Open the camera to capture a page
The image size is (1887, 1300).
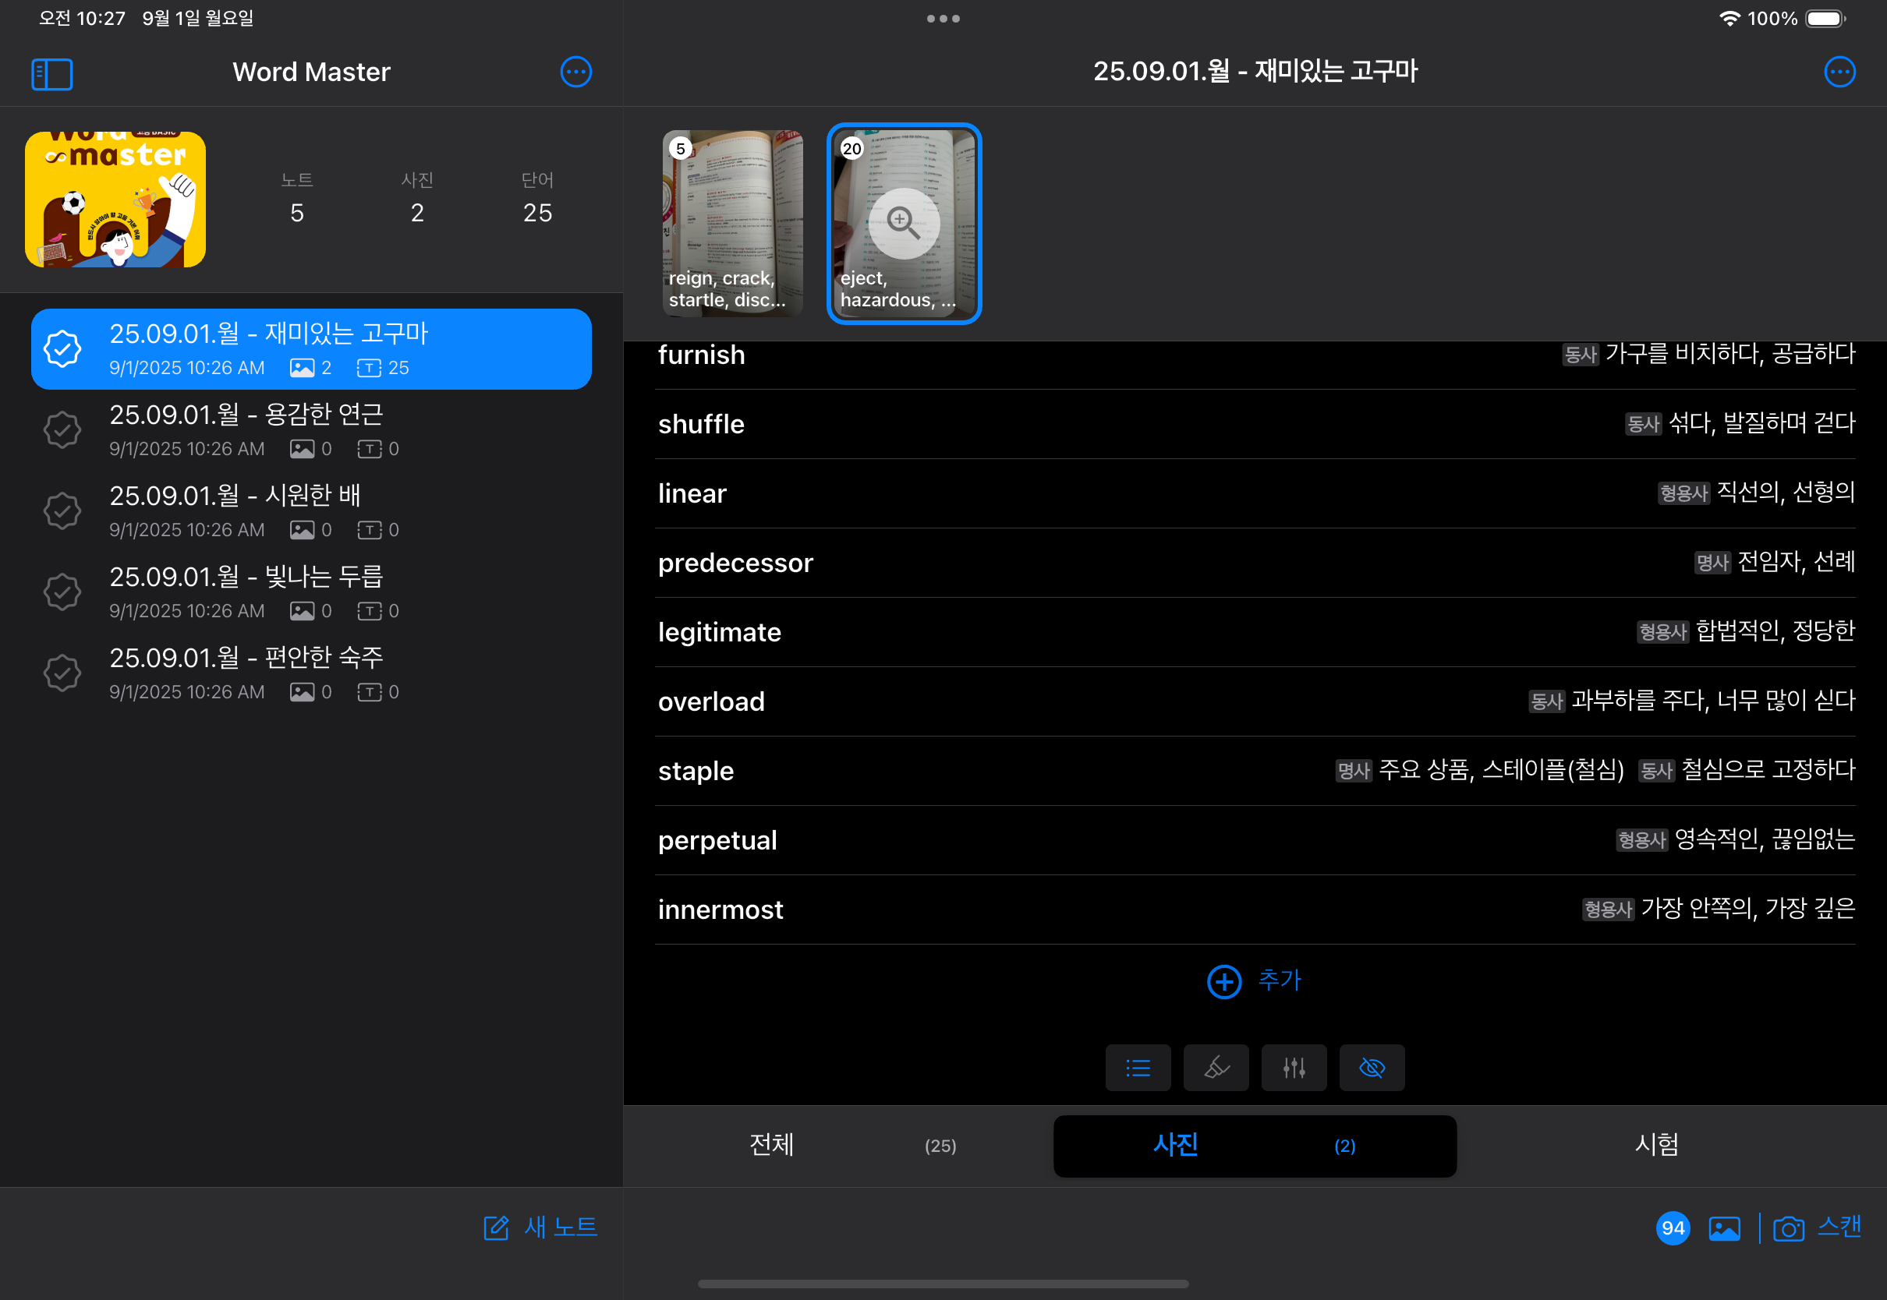pyautogui.click(x=1790, y=1228)
